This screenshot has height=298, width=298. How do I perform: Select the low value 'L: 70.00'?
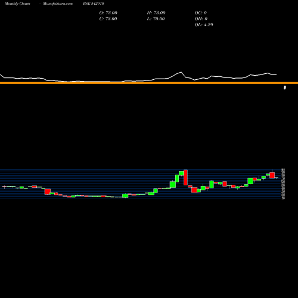coord(156,19)
